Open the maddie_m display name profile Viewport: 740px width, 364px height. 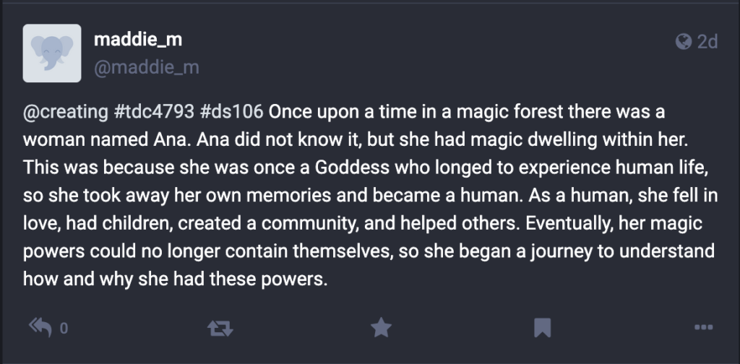tap(138, 40)
